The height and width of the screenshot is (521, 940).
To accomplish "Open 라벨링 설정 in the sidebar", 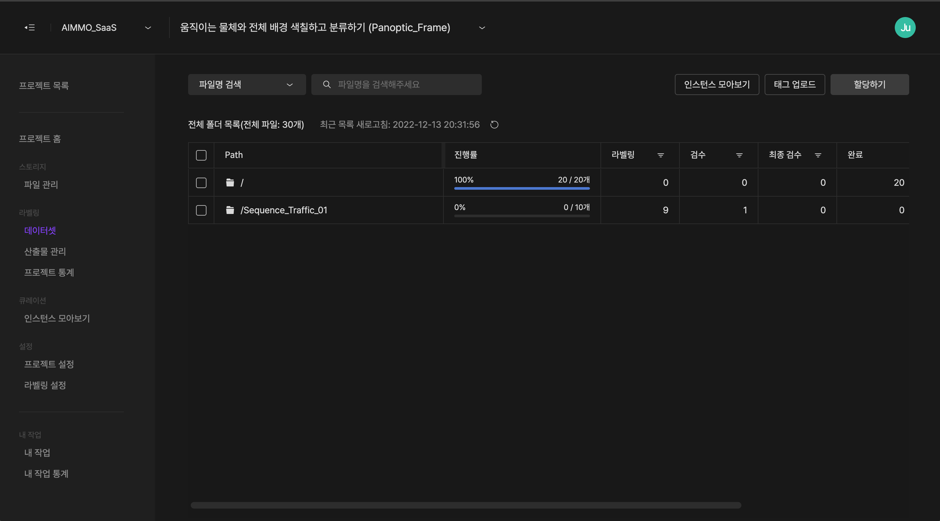I will [45, 385].
